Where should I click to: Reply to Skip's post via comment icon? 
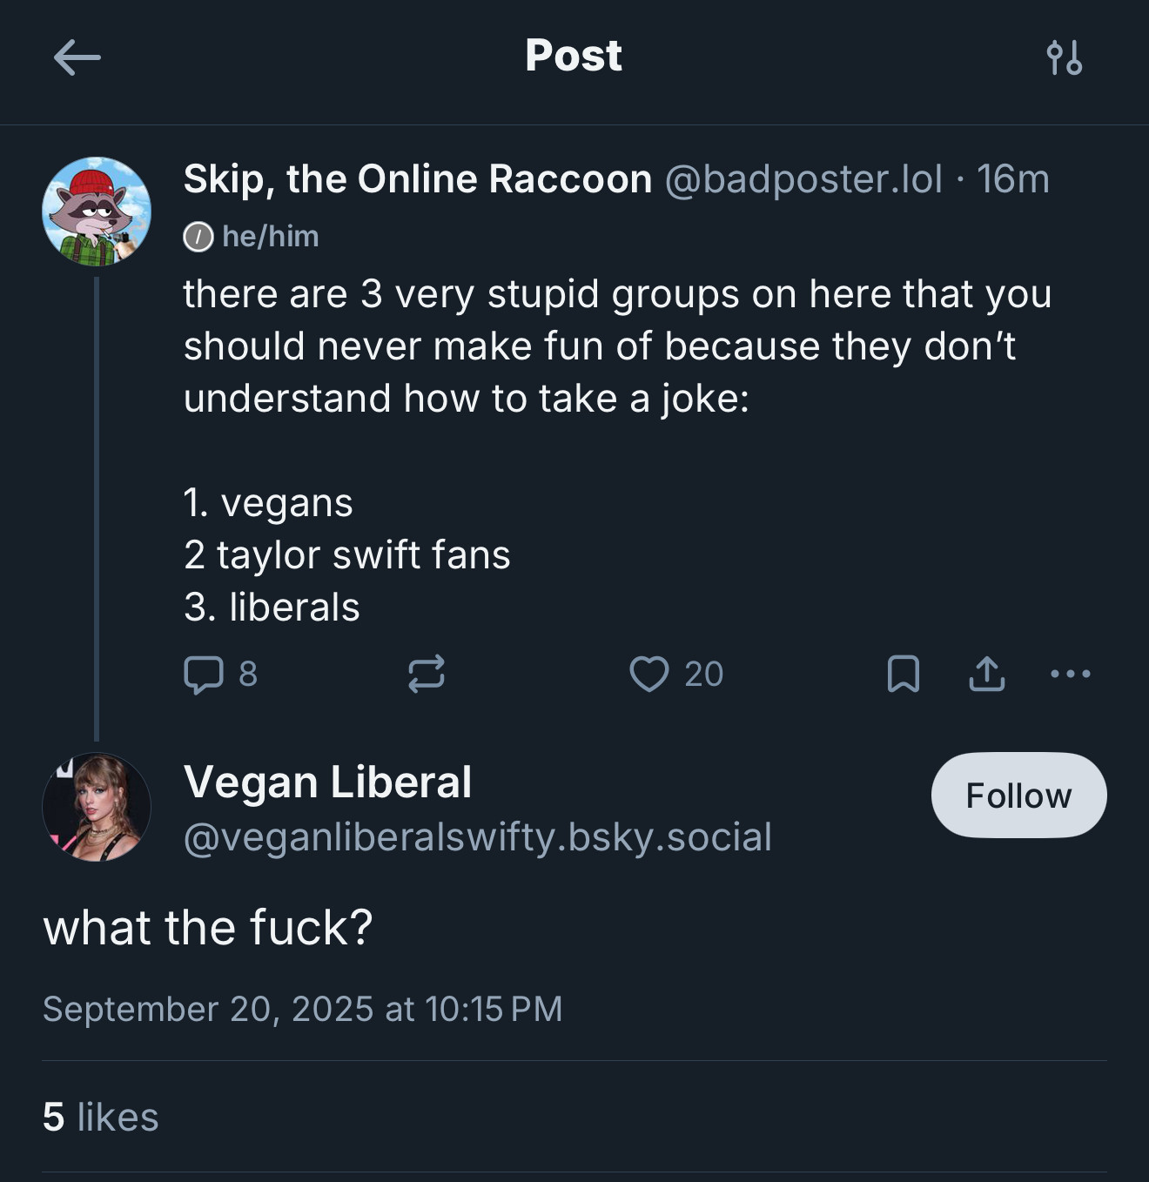coord(204,675)
